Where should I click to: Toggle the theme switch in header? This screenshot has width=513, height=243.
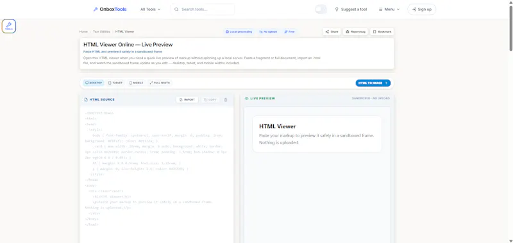coord(321,9)
